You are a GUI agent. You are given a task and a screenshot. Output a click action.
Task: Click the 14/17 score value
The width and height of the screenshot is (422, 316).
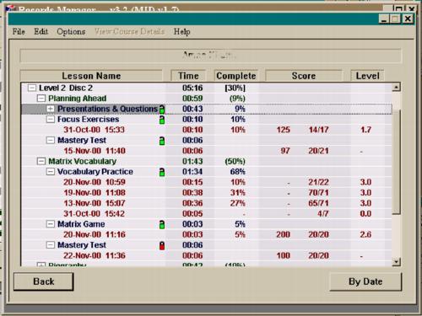318,130
